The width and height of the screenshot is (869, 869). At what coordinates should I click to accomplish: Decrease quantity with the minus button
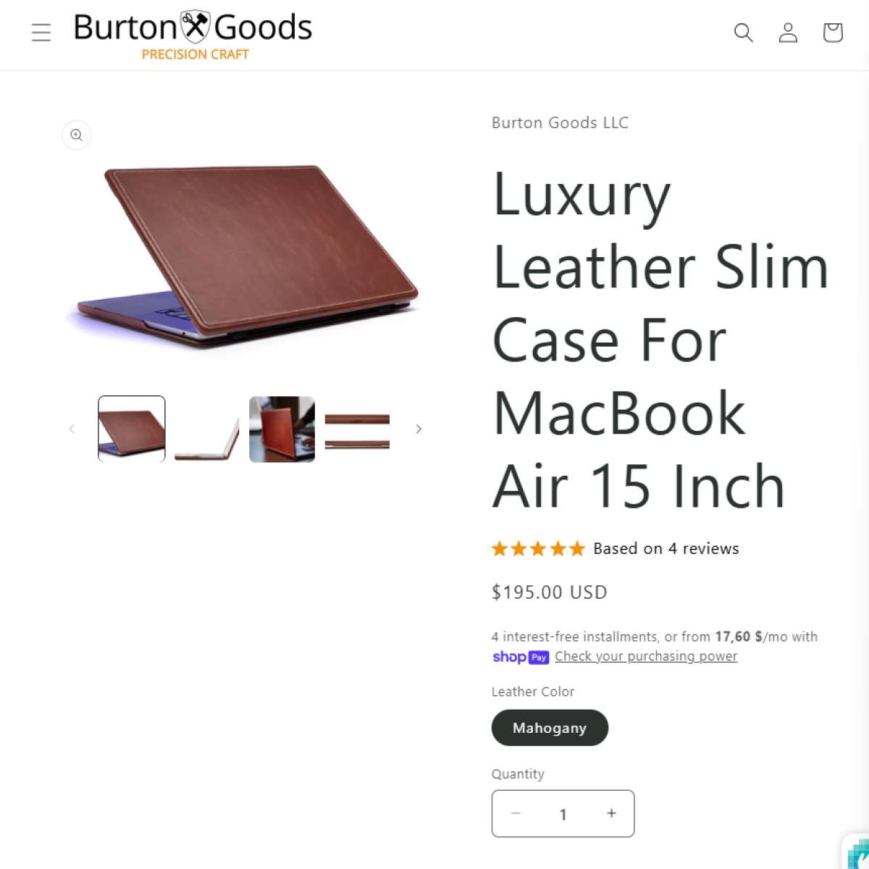point(516,813)
